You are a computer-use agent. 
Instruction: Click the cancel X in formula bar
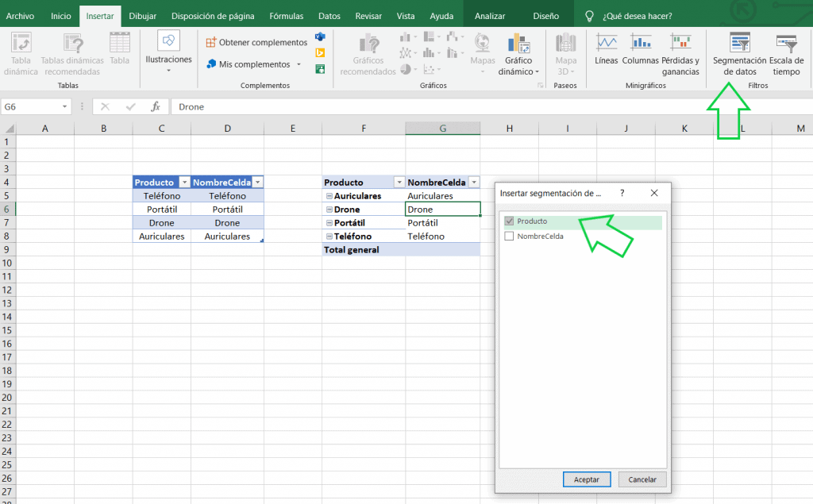(x=106, y=107)
